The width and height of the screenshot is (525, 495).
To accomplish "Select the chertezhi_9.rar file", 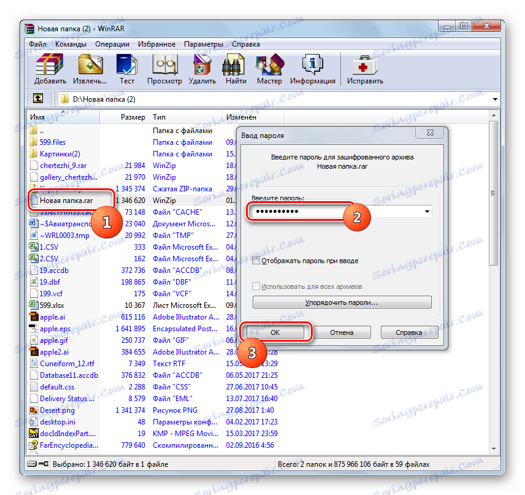I will [63, 166].
